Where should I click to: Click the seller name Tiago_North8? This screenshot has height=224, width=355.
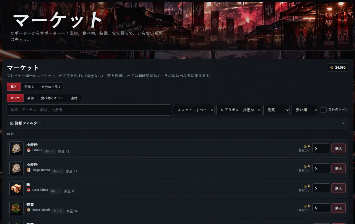click(x=41, y=170)
